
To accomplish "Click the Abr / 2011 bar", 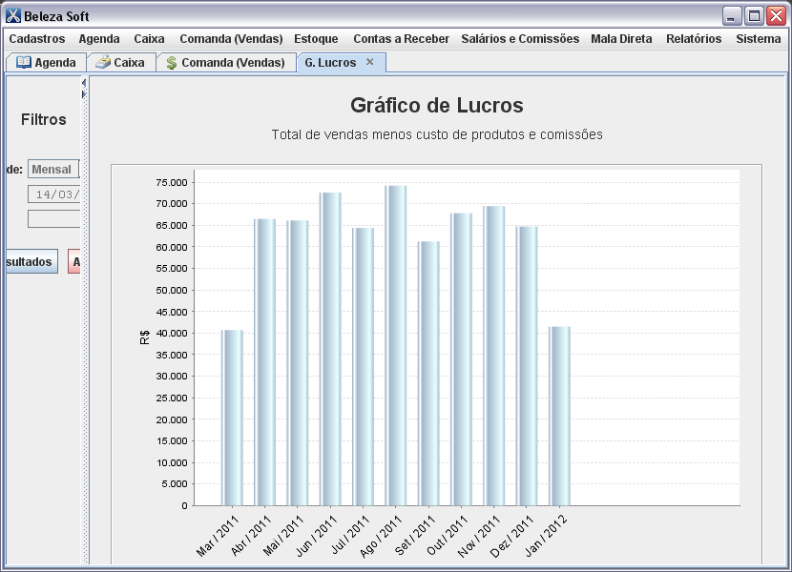I will tap(265, 362).
